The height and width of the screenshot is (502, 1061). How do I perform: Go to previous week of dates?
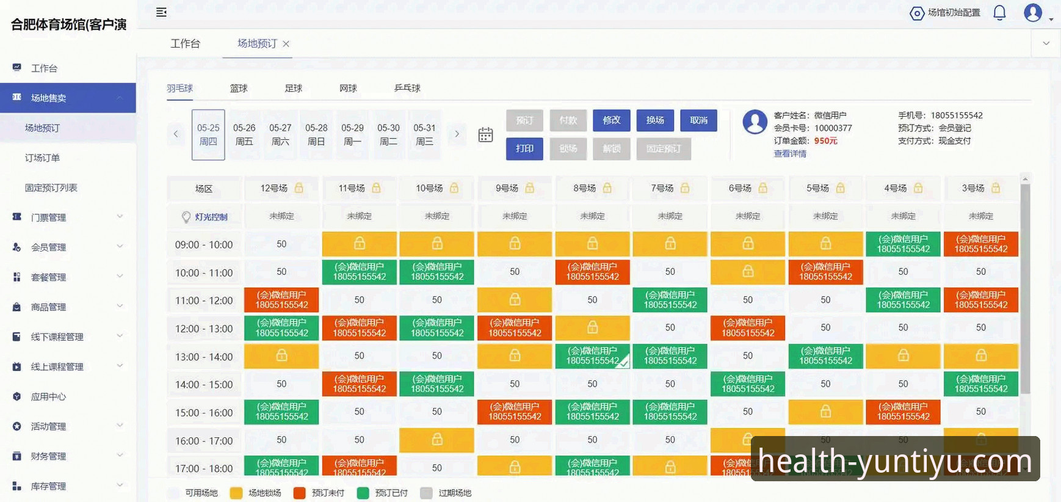tap(176, 134)
